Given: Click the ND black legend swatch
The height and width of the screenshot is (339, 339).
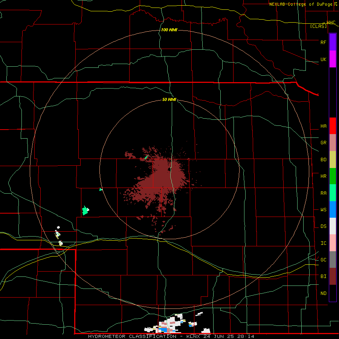Looking at the screenshot, I should pyautogui.click(x=333, y=293).
